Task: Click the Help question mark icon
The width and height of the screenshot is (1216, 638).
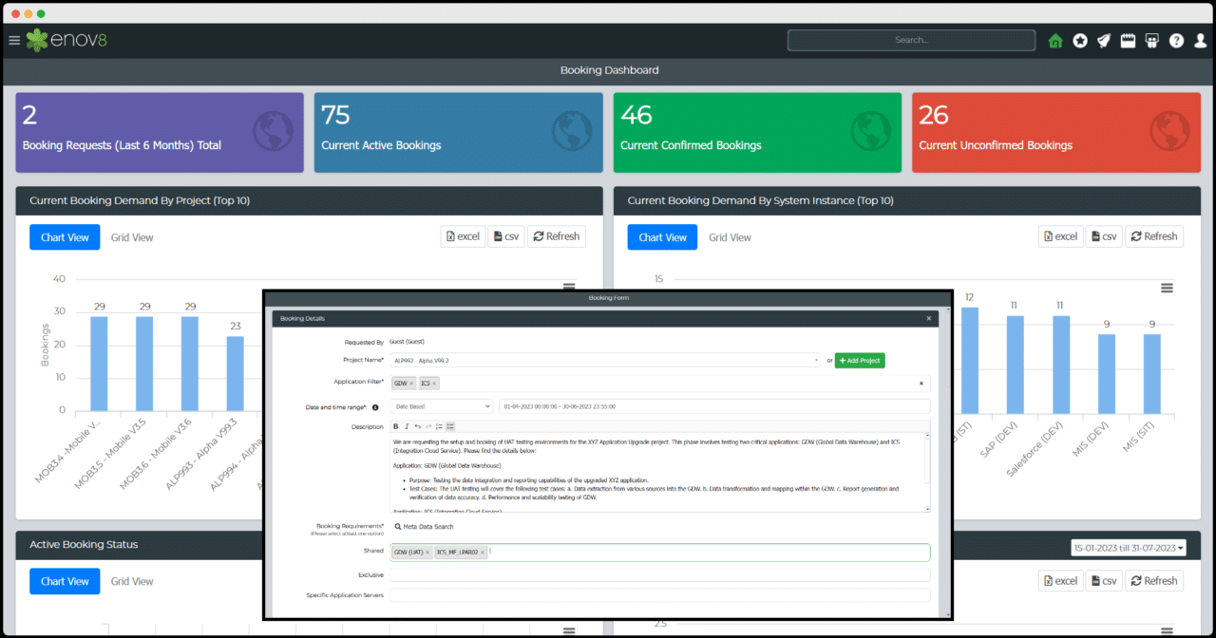Action: 1175,40
